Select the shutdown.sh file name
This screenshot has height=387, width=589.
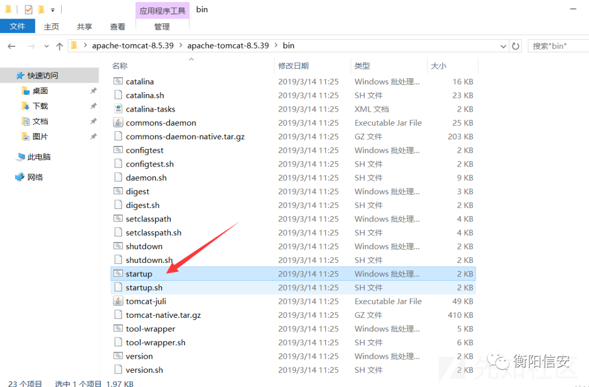tap(149, 260)
